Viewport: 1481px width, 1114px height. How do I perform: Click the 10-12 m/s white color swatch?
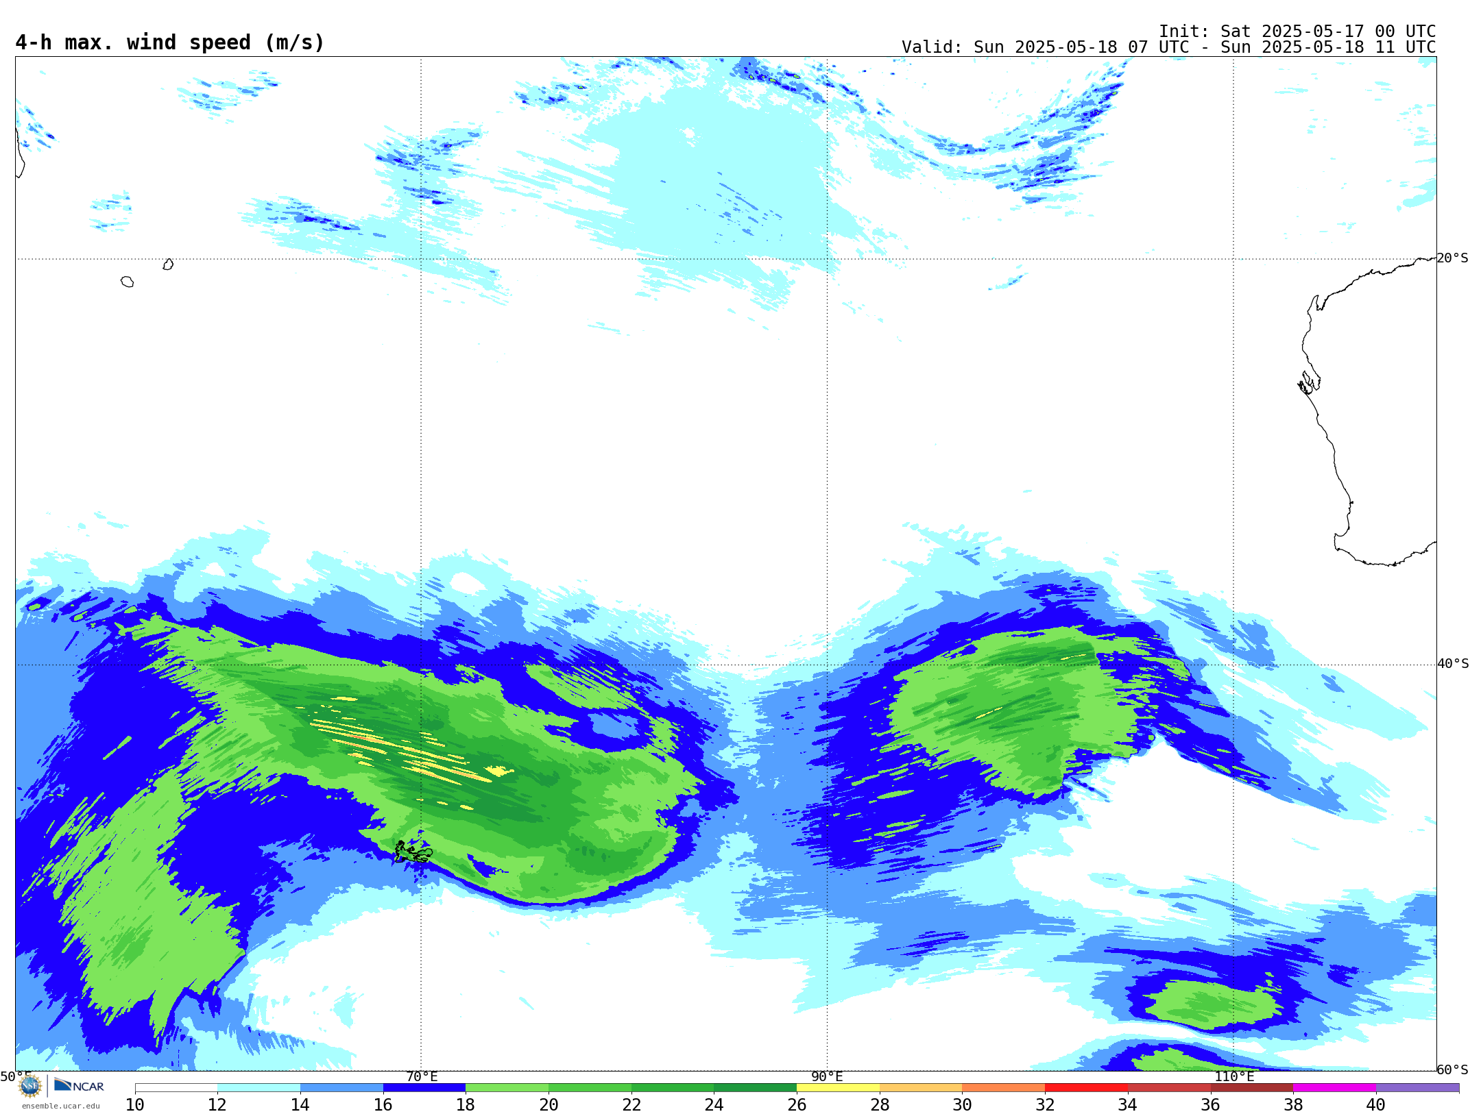[176, 1088]
